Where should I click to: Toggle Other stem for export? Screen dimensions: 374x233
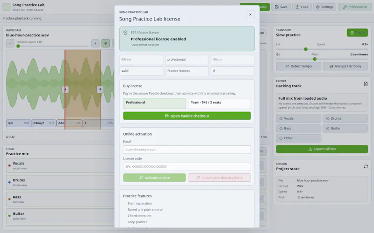point(298,138)
